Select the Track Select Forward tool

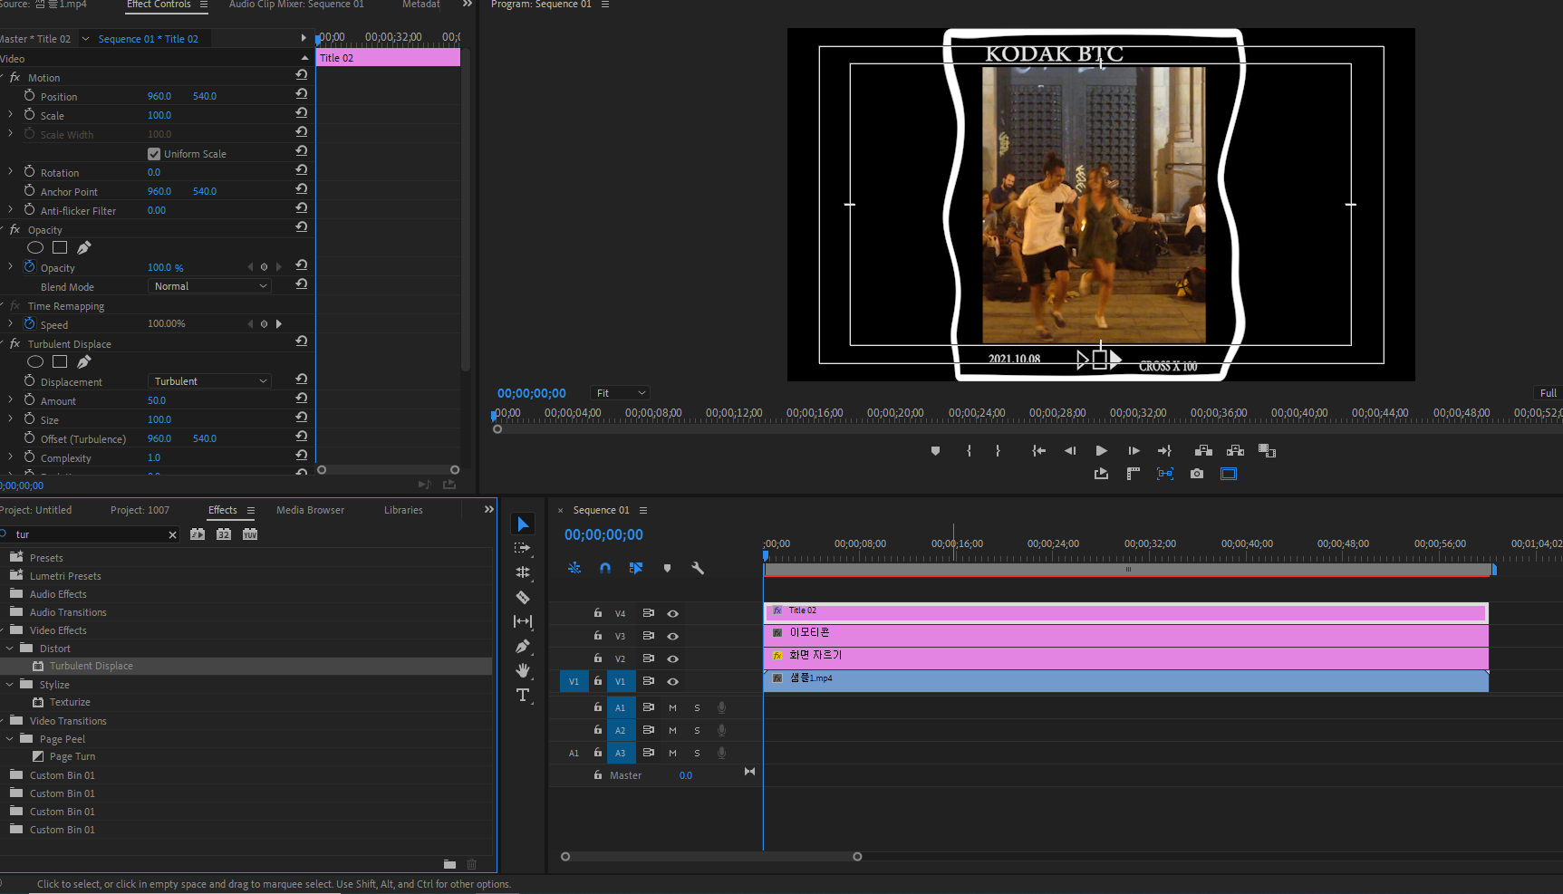pos(523,548)
